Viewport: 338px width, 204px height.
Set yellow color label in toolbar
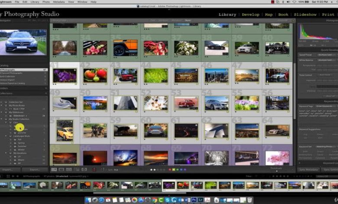[x=173, y=170]
